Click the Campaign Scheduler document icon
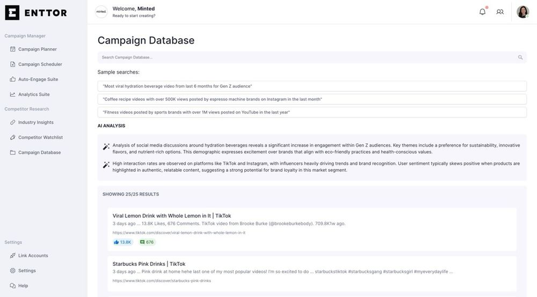Viewport: 537px width, 297px height. coord(13,64)
